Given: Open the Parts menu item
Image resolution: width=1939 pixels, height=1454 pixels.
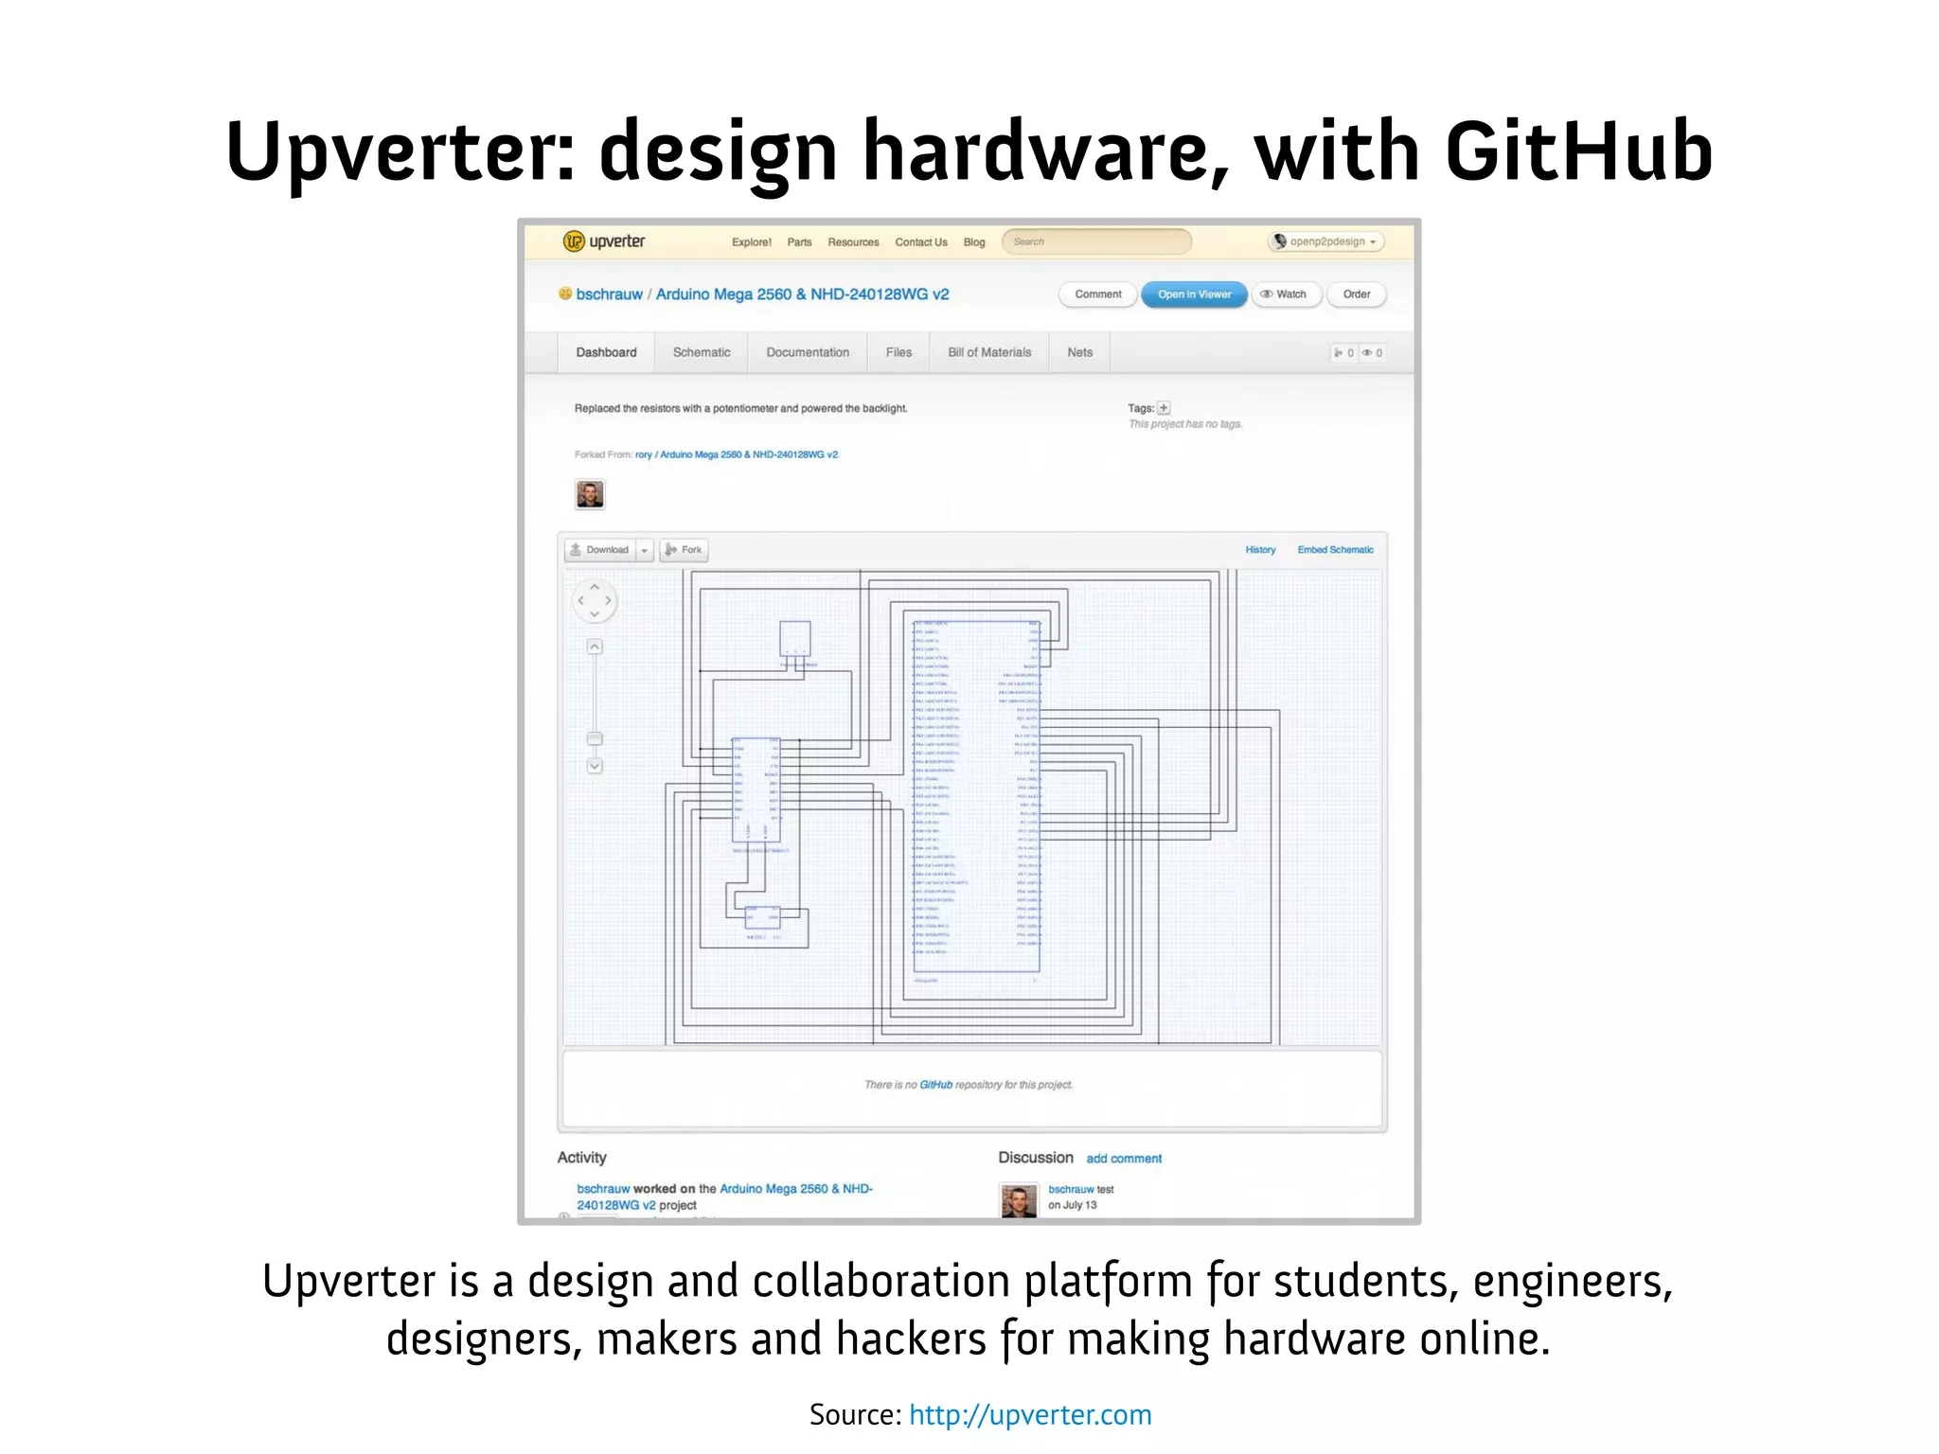Looking at the screenshot, I should [x=799, y=242].
